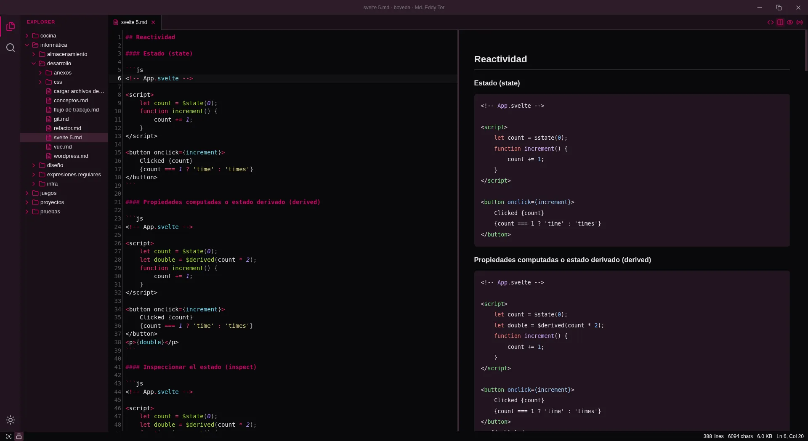Click the infra folder icon
The image size is (808, 441).
point(42,184)
